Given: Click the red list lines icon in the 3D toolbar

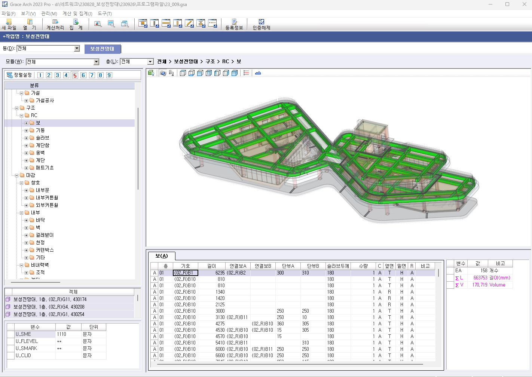Looking at the screenshot, I should (x=246, y=73).
